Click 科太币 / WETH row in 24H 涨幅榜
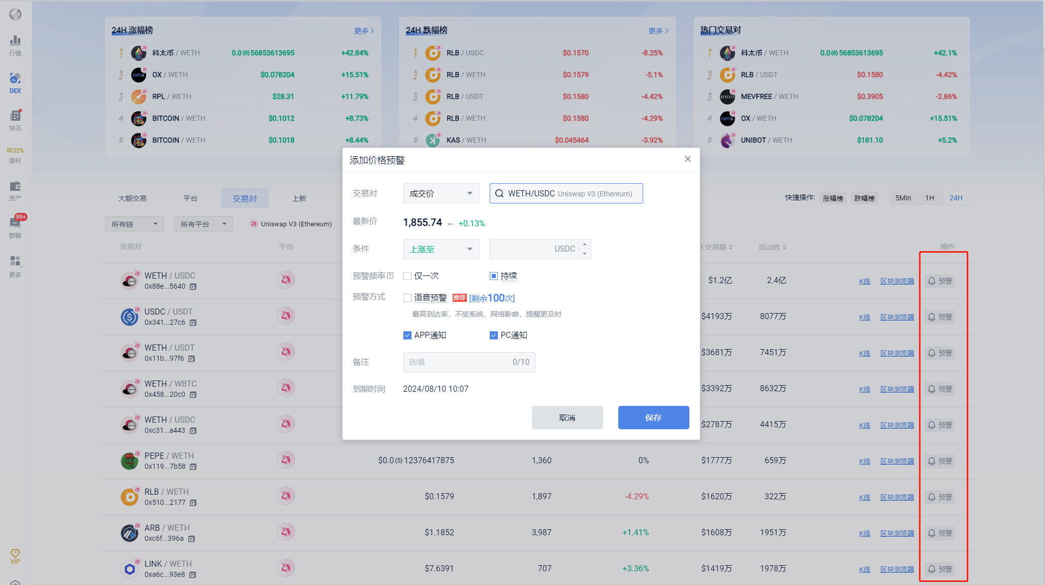The width and height of the screenshot is (1045, 585). click(243, 53)
